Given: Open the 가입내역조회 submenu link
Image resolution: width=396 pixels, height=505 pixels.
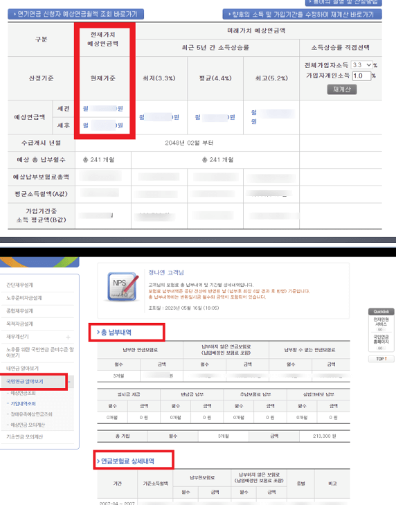Looking at the screenshot, I should (x=23, y=404).
